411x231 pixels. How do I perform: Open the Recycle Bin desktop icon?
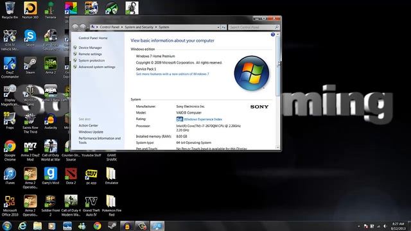click(x=10, y=10)
